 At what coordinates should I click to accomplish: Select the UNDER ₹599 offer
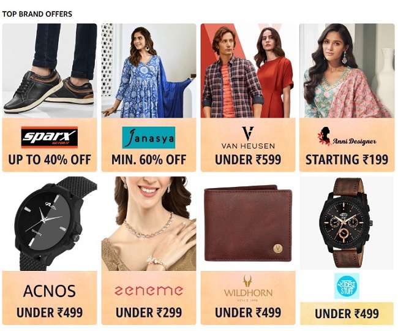pyautogui.click(x=248, y=160)
